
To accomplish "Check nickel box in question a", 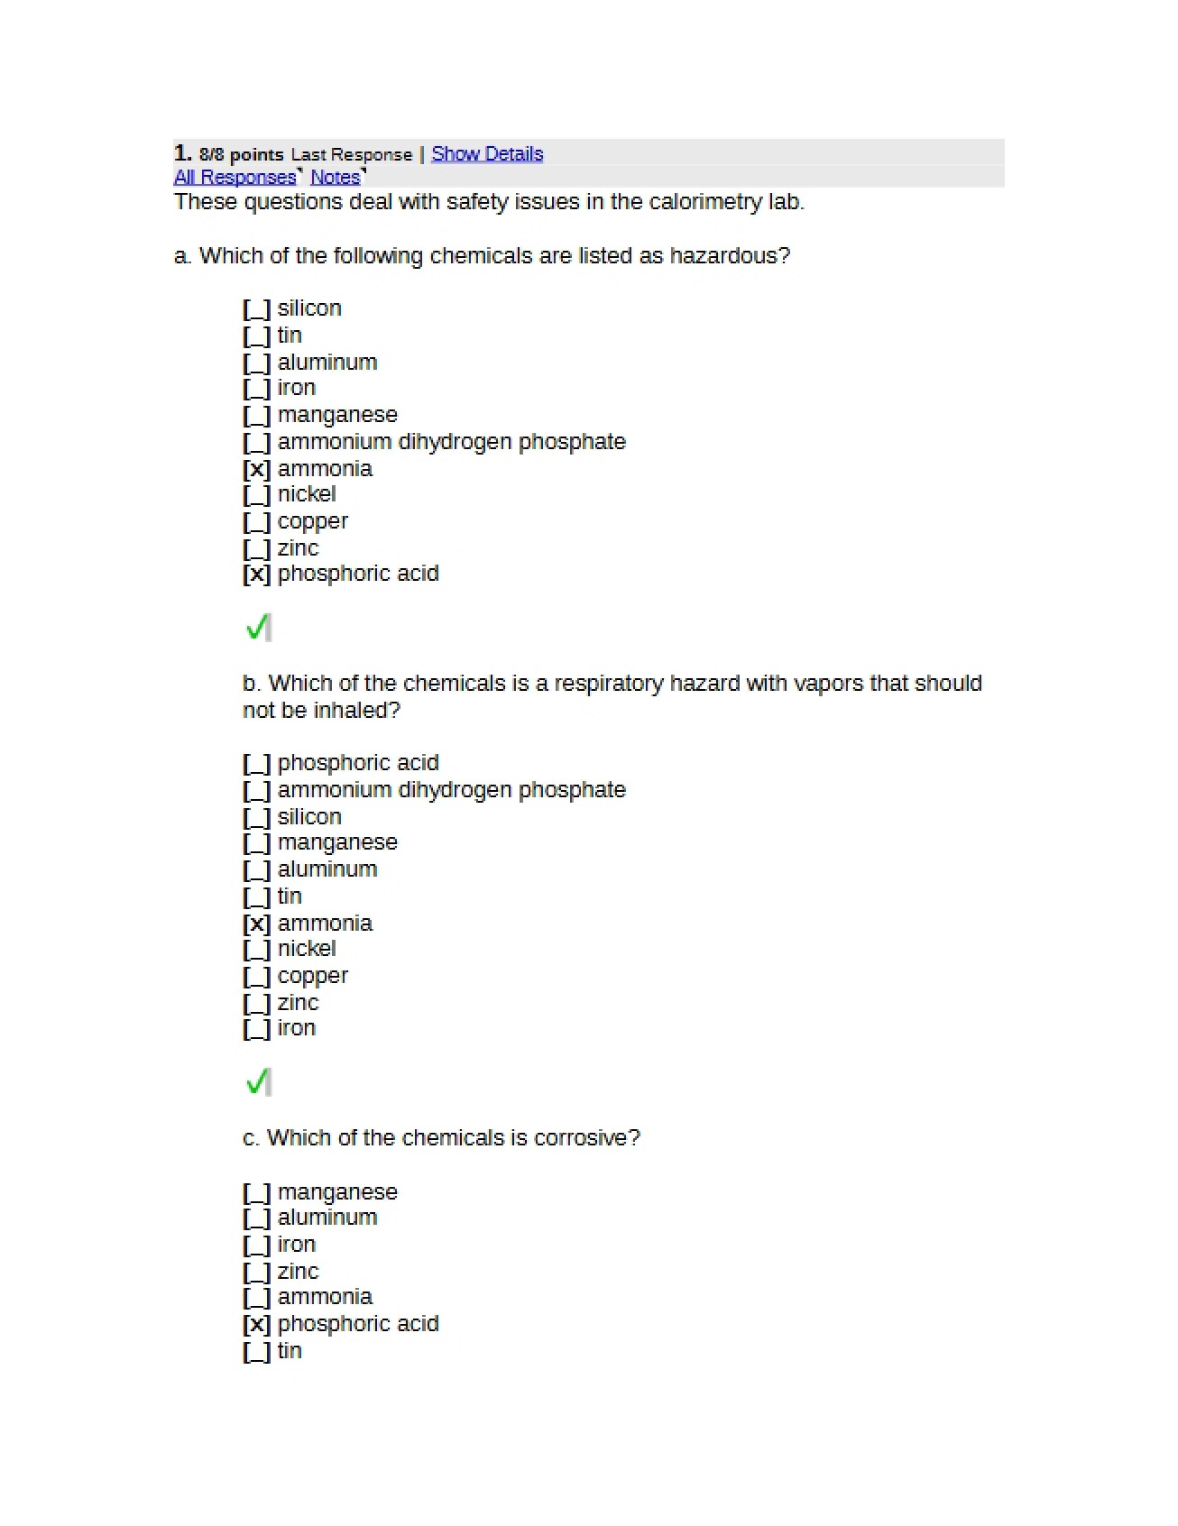I will pyautogui.click(x=257, y=495).
